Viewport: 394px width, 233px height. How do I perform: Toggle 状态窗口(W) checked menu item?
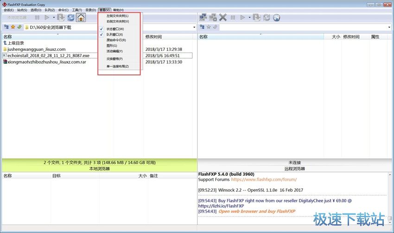tap(115, 29)
